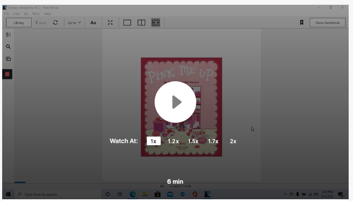Image resolution: width=353 pixels, height=201 pixels.
Task: Expand hidden system tray icons
Action: [285, 194]
